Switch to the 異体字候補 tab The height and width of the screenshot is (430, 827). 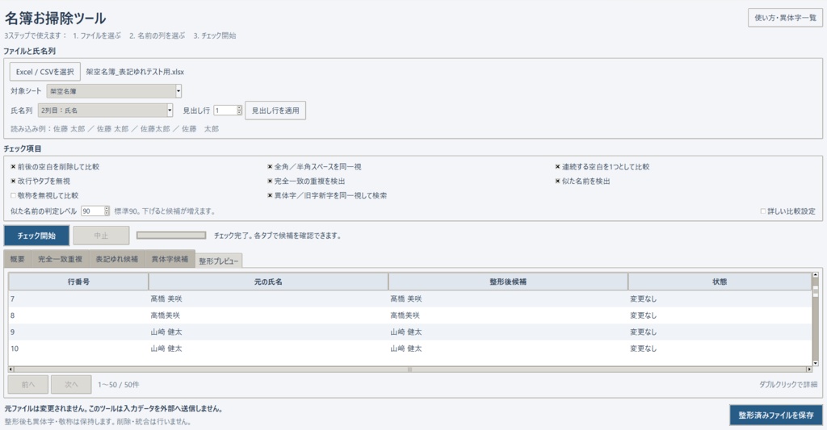(170, 259)
